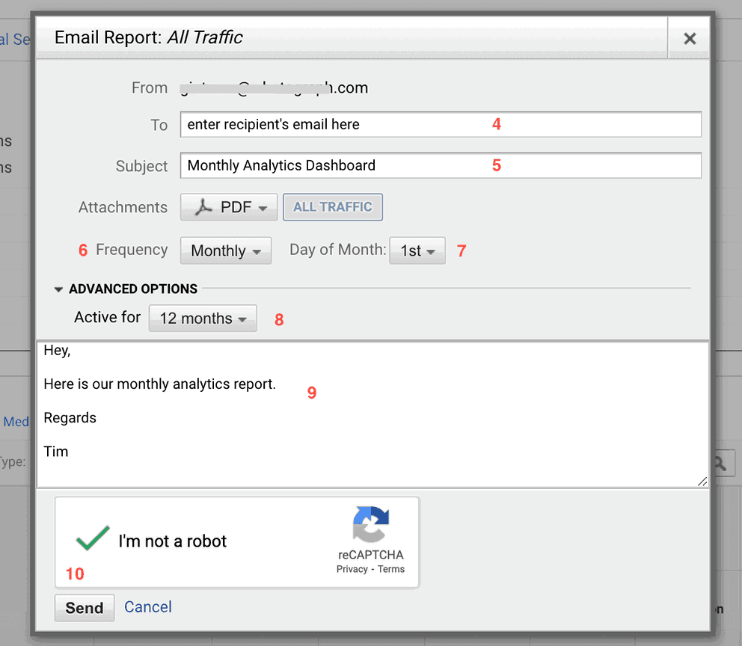The image size is (742, 646).
Task: Open the Monthly frequency dropdown
Action: (x=225, y=250)
